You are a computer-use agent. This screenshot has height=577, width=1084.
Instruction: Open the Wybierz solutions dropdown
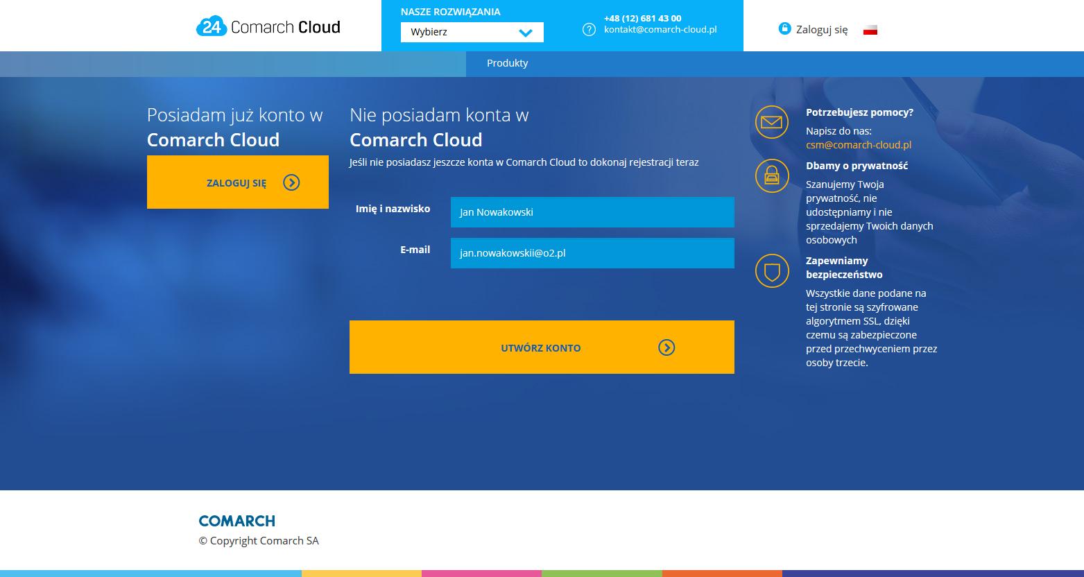[x=472, y=32]
